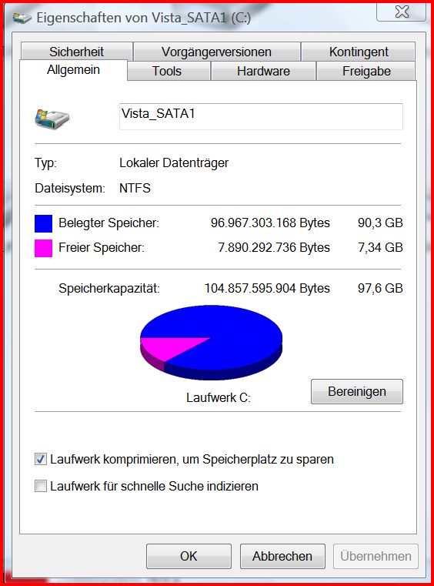The height and width of the screenshot is (586, 434).
Task: Switch to Vorgängerversionen tab
Action: (217, 52)
